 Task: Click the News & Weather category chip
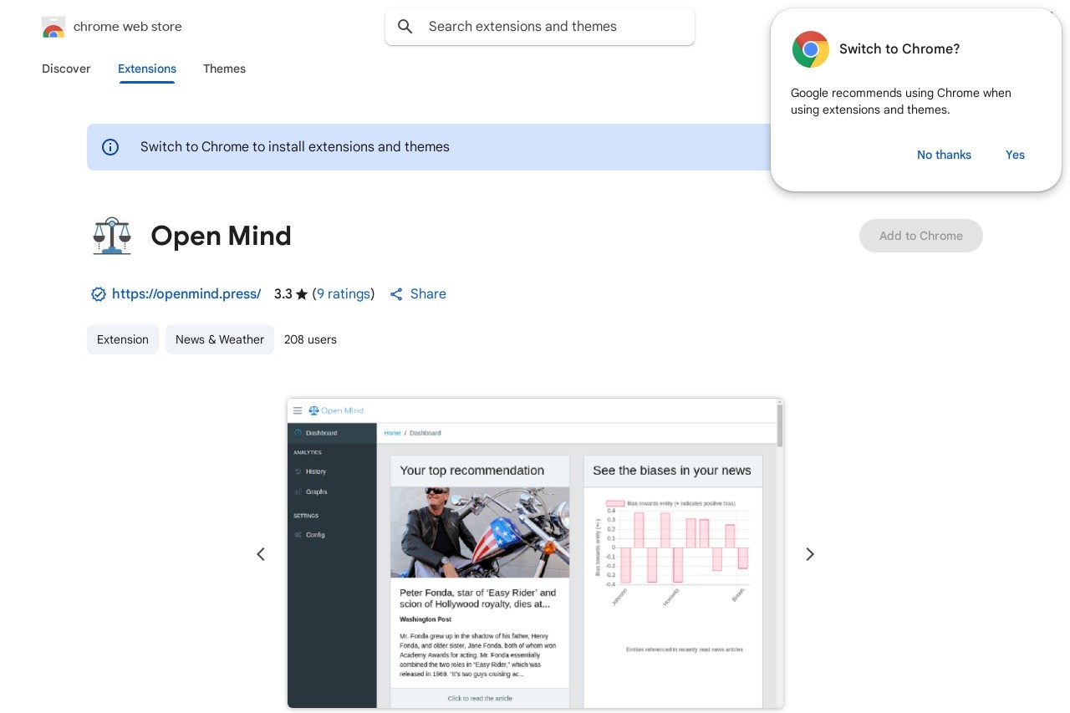(x=220, y=339)
